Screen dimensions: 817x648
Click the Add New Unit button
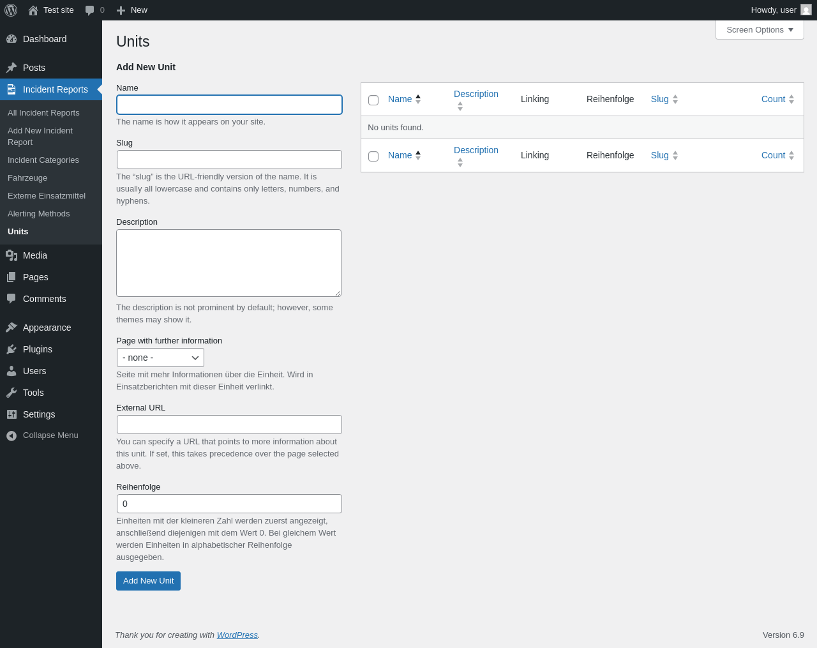coord(148,581)
